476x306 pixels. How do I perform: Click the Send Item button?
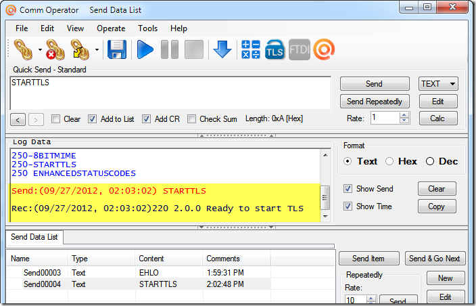pyautogui.click(x=369, y=259)
